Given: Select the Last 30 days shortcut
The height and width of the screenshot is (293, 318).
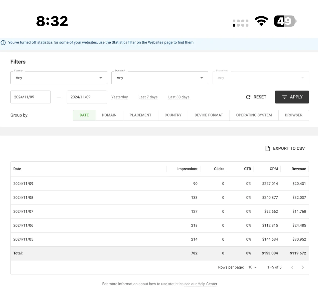Looking at the screenshot, I should coord(179,97).
